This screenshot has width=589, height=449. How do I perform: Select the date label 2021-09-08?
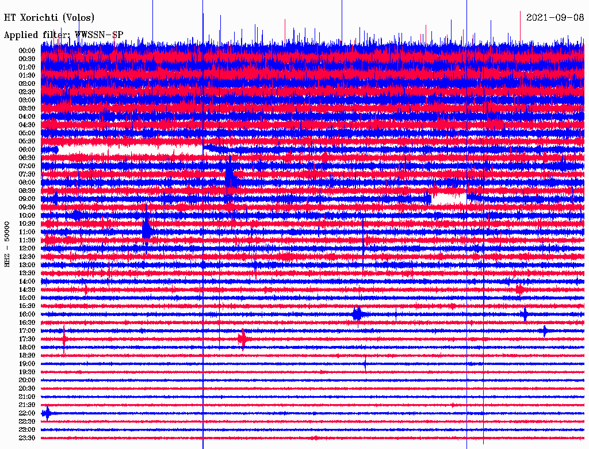tap(554, 17)
